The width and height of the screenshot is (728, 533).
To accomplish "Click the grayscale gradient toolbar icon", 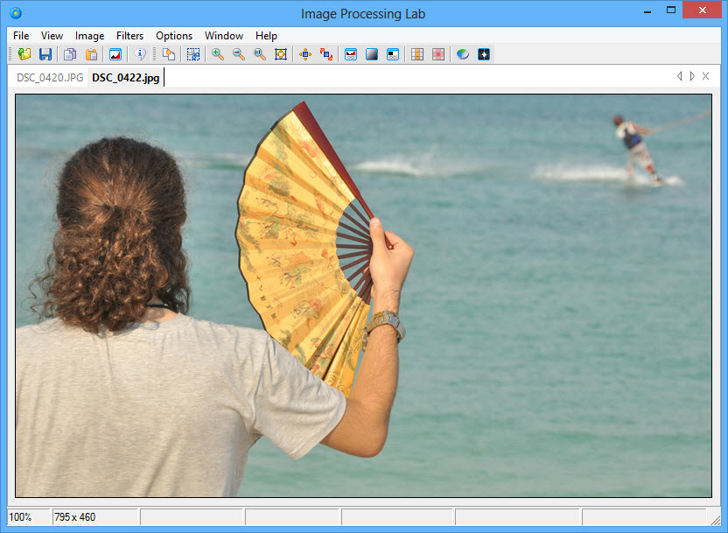I will point(372,54).
